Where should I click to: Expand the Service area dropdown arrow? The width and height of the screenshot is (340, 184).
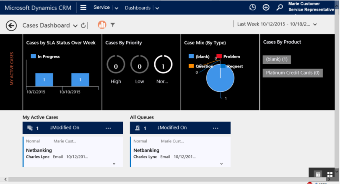coord(117,8)
